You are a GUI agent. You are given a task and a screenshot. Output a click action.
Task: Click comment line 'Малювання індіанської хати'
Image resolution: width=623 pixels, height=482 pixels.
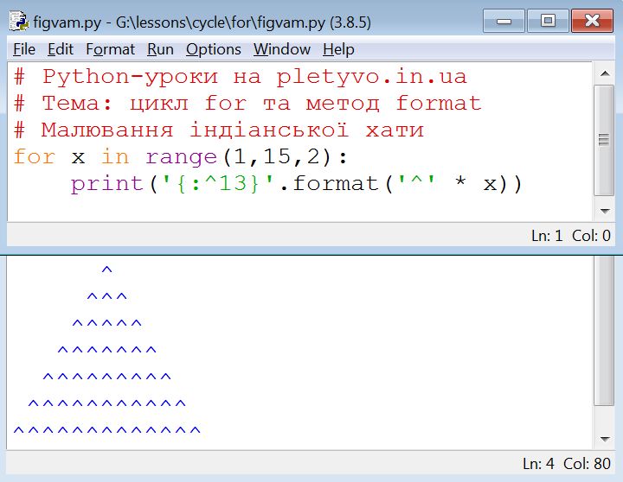(x=219, y=130)
